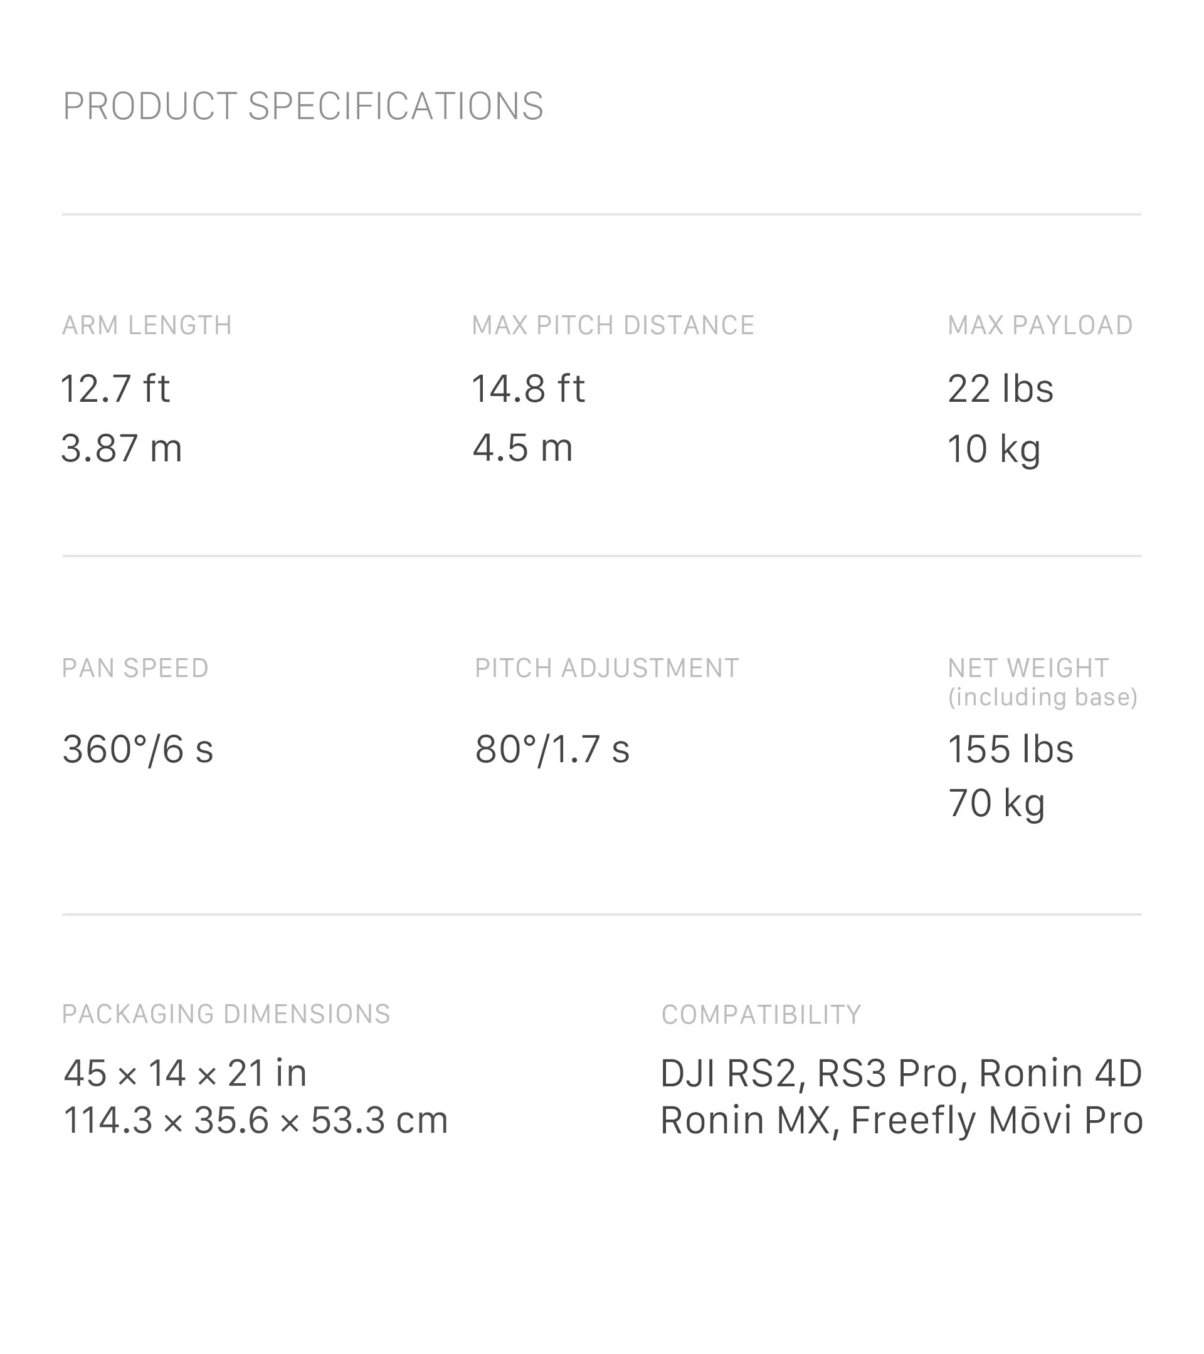This screenshot has height=1354, width=1204.
Task: Click the Max Payload label
Action: click(1040, 325)
